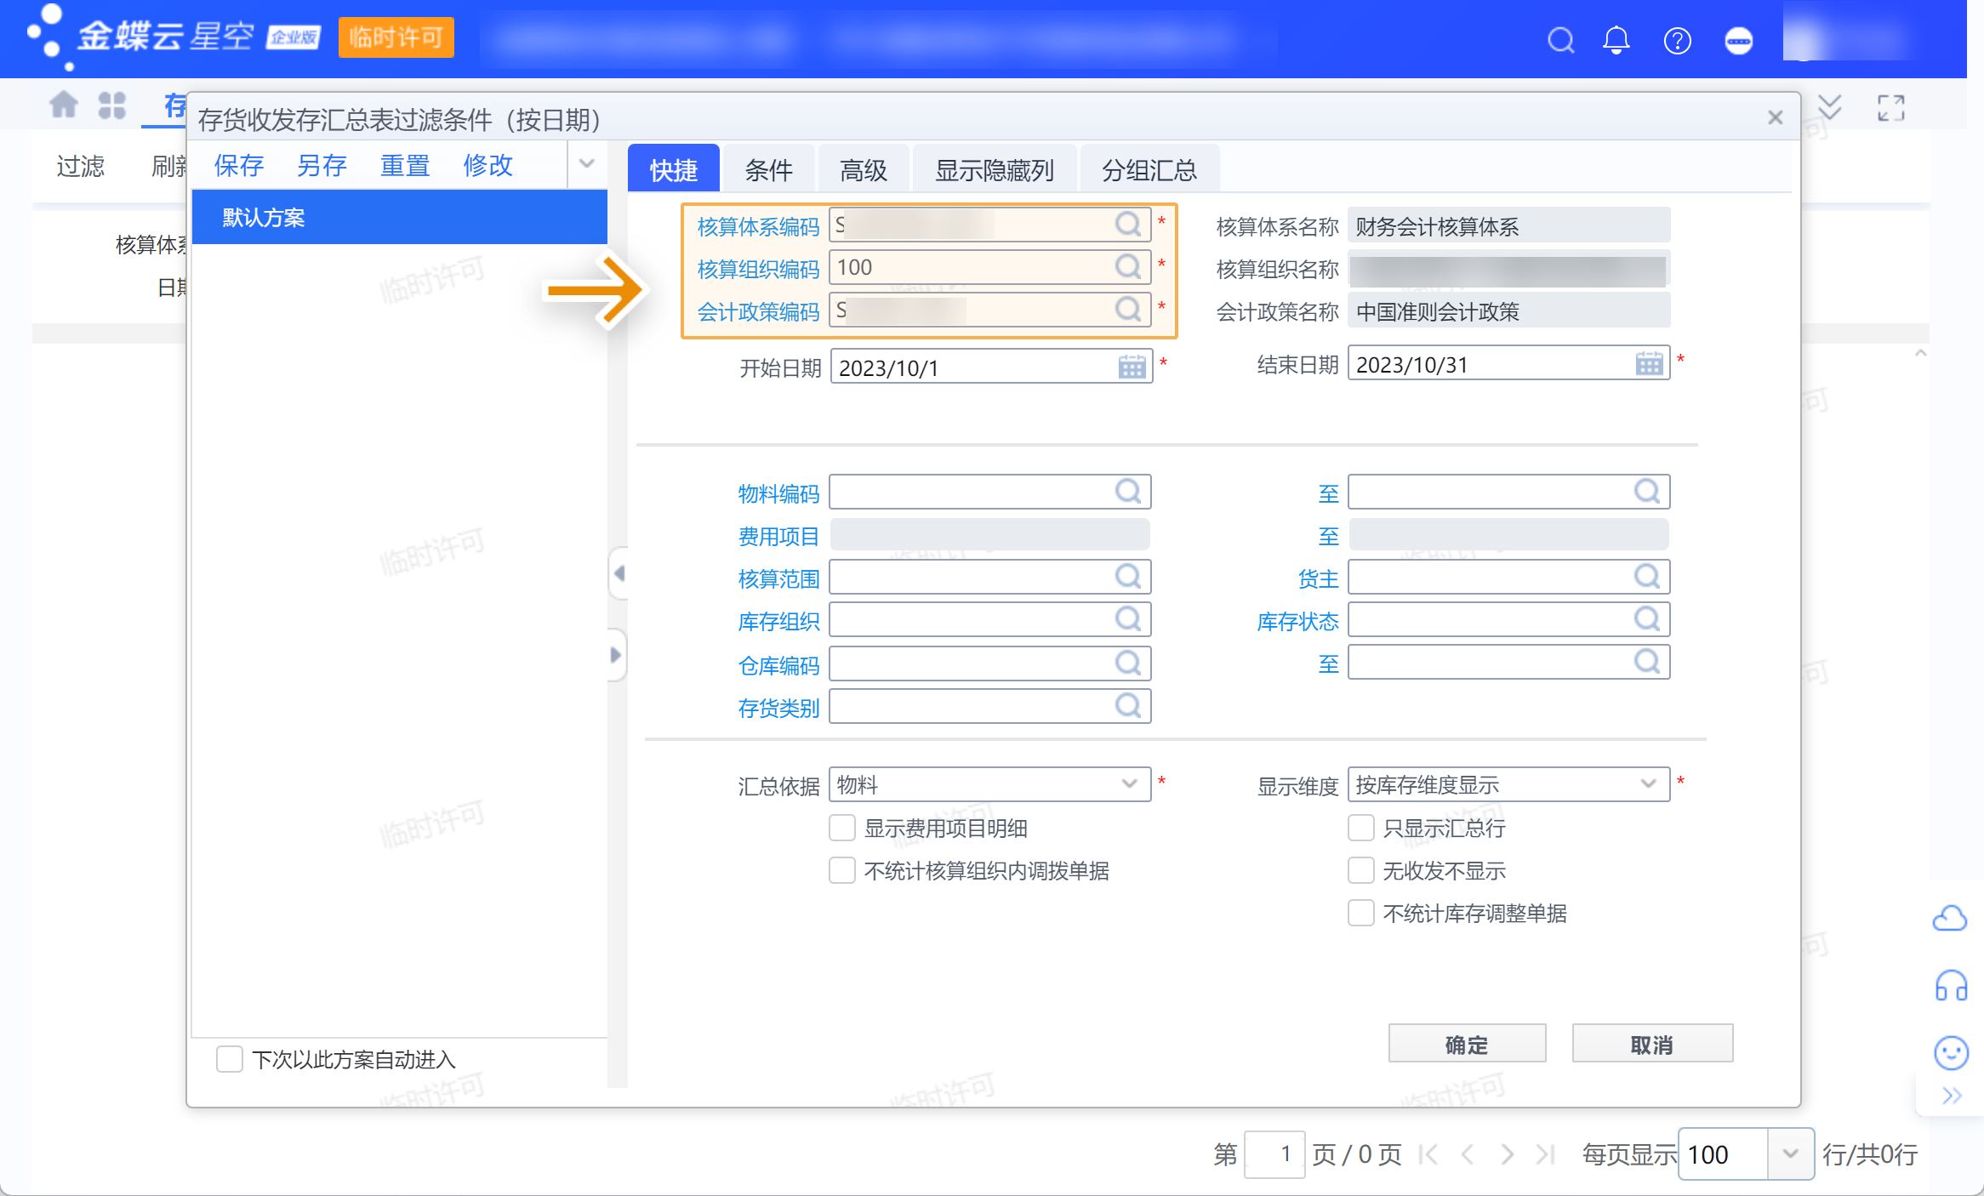Expand the 汇总依据 dropdown

pyautogui.click(x=1129, y=784)
